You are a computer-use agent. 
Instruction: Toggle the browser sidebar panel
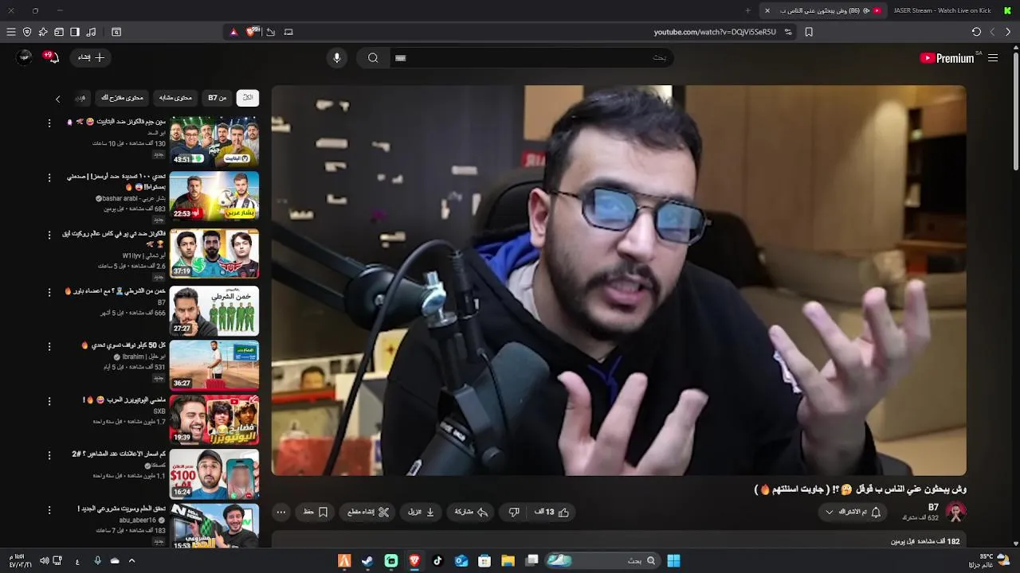75,32
